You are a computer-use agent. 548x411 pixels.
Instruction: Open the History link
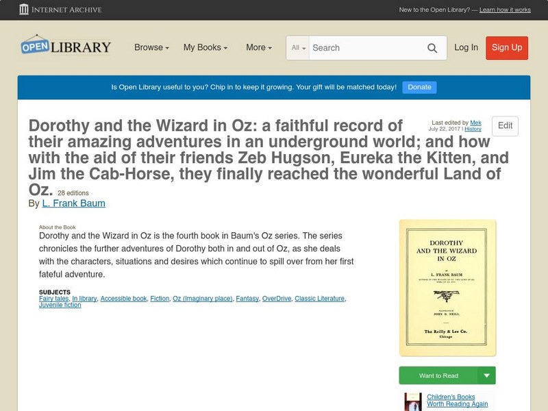[473, 129]
